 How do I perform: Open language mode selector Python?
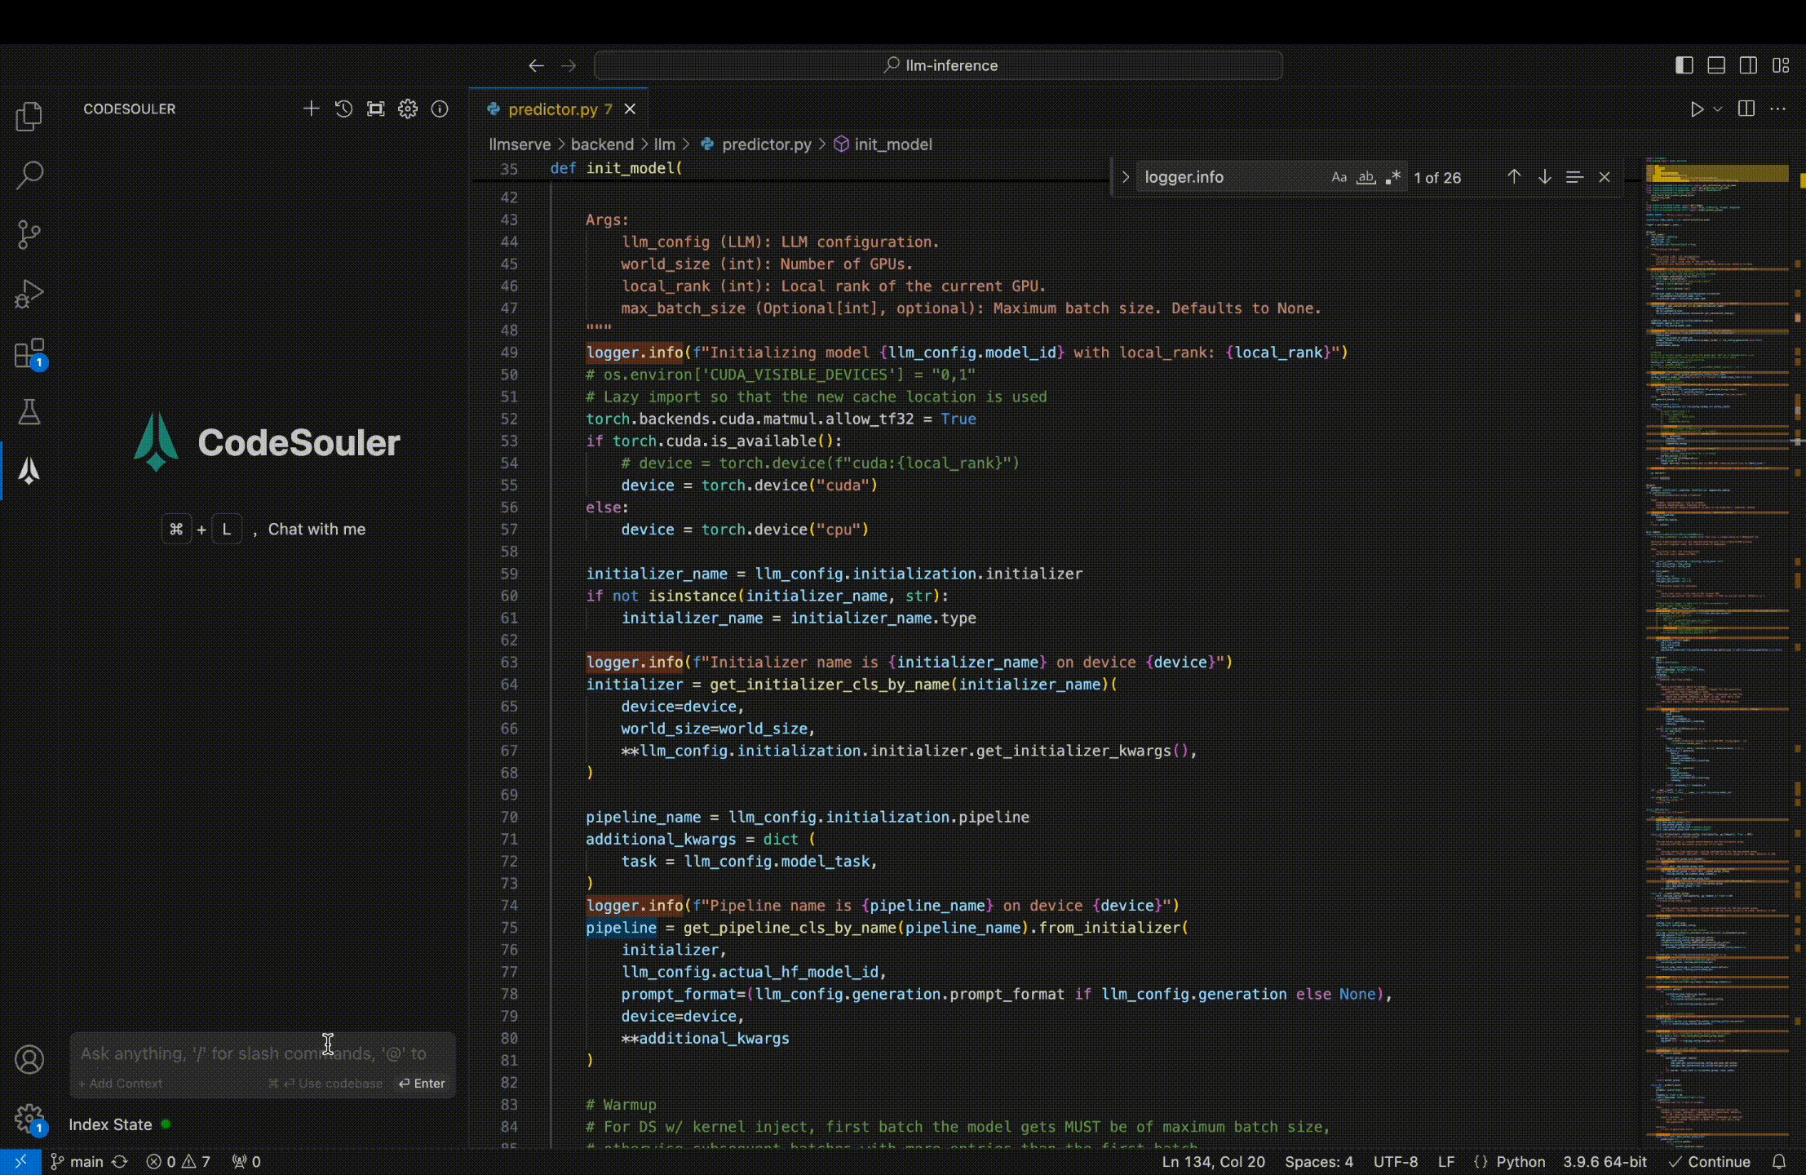click(1520, 1161)
